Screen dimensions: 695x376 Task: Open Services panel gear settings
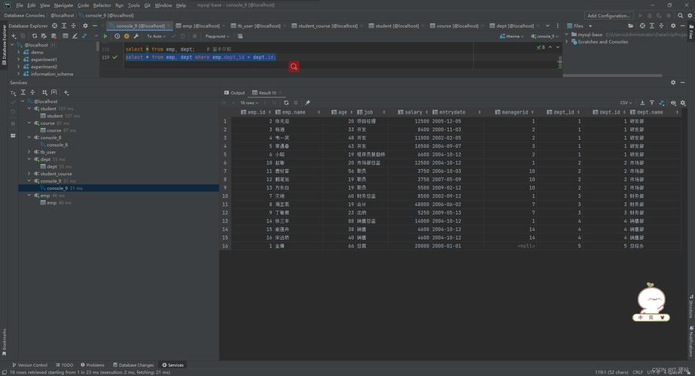pyautogui.click(x=673, y=83)
